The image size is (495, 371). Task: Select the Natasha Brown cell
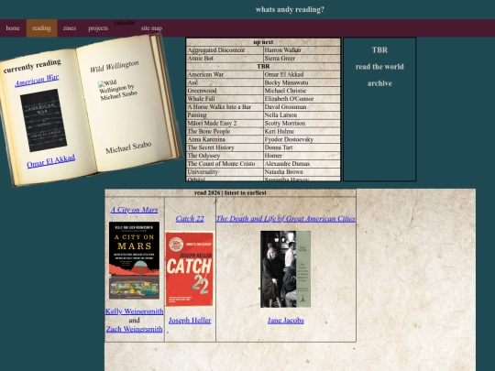pos(302,172)
